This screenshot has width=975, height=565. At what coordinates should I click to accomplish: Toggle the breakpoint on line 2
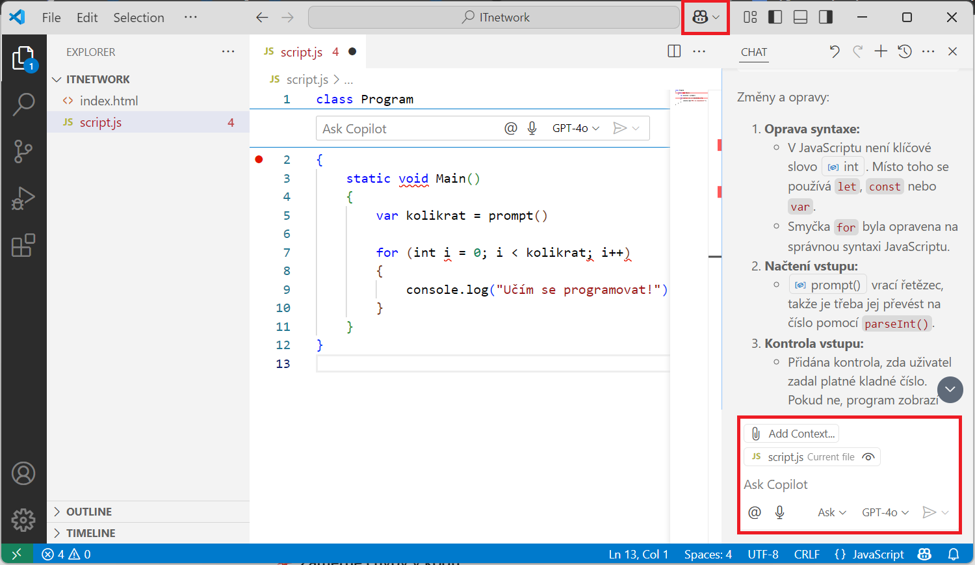[259, 159]
